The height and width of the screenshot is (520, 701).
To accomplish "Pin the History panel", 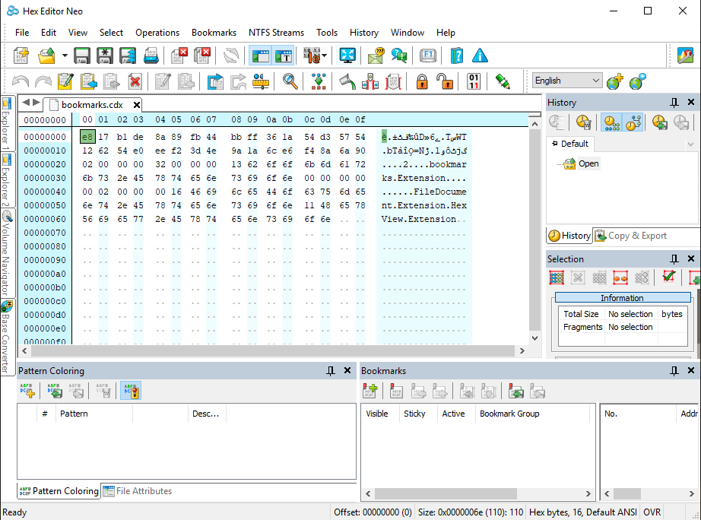I will [674, 103].
